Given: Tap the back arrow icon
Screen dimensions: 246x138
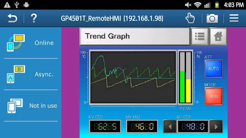Looking at the screenshot, I should click(12, 18).
